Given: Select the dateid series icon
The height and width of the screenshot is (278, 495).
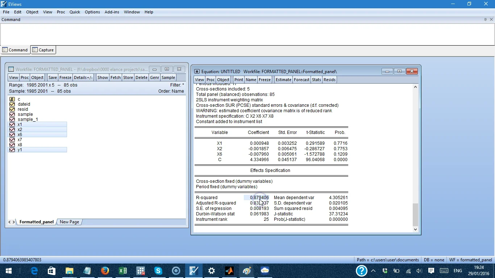Looking at the screenshot, I should pyautogui.click(x=12, y=104).
